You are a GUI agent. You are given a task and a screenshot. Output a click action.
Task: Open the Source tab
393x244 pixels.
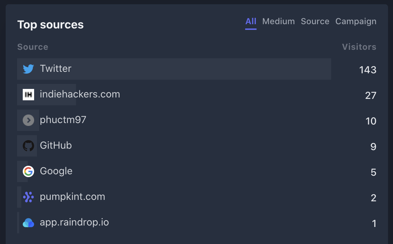click(x=315, y=21)
